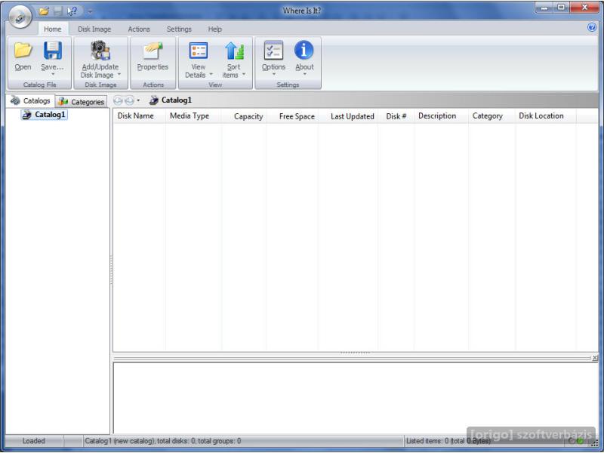Viewport: 604px width, 453px height.
Task: Sort by the Last Updated column header
Action: pos(348,116)
